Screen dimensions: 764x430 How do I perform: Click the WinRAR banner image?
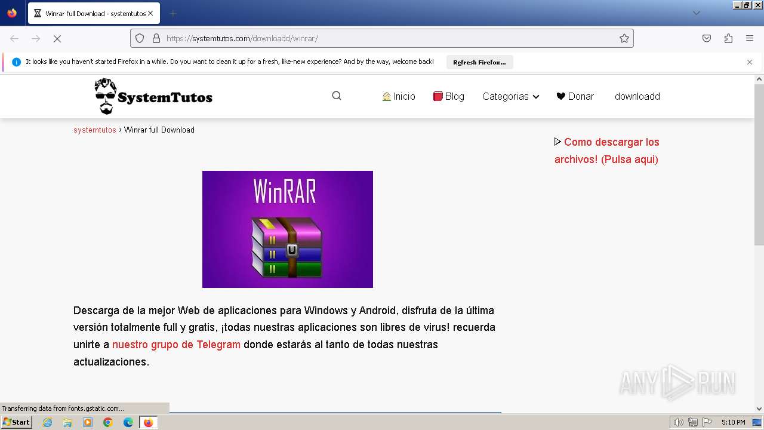[x=288, y=229]
